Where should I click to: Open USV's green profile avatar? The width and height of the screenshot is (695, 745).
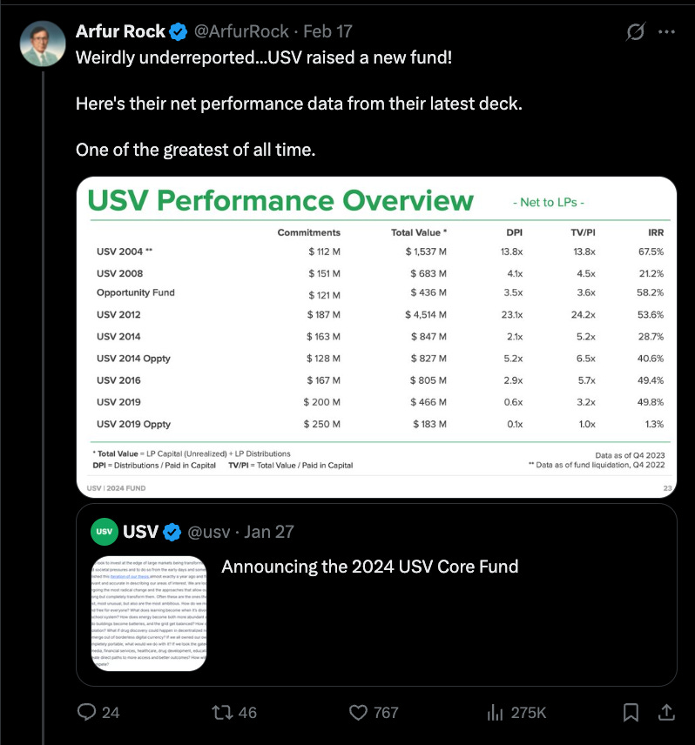pos(106,532)
